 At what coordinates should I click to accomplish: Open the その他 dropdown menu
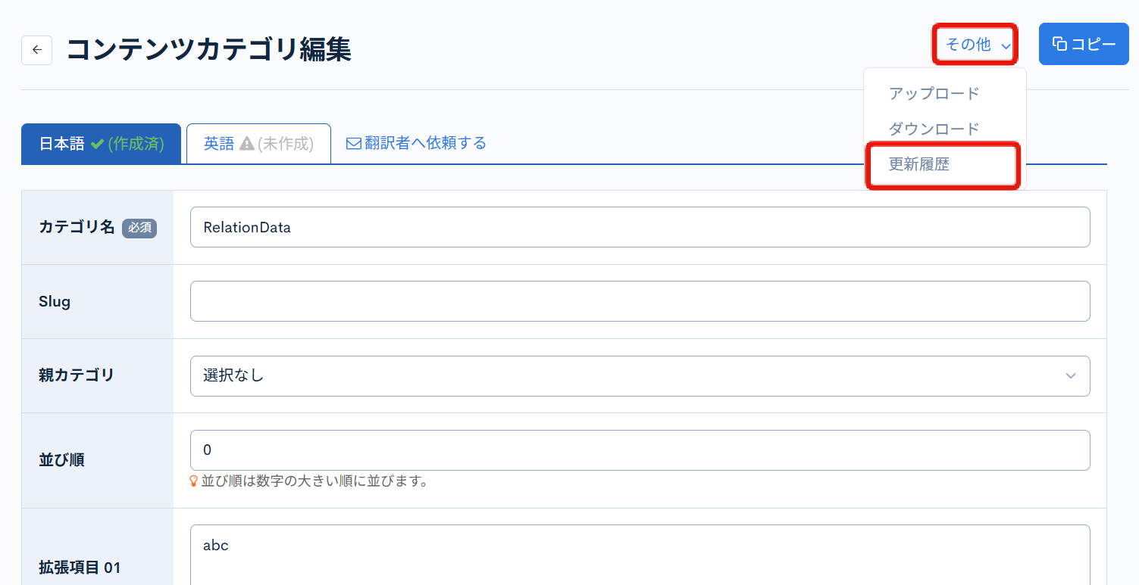pyautogui.click(x=975, y=45)
